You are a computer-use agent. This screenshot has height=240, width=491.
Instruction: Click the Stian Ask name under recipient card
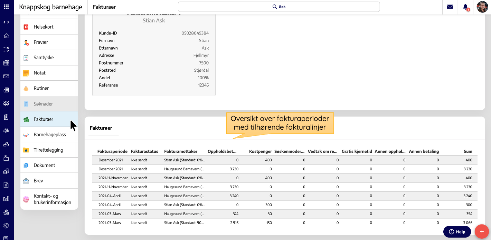coord(154,21)
